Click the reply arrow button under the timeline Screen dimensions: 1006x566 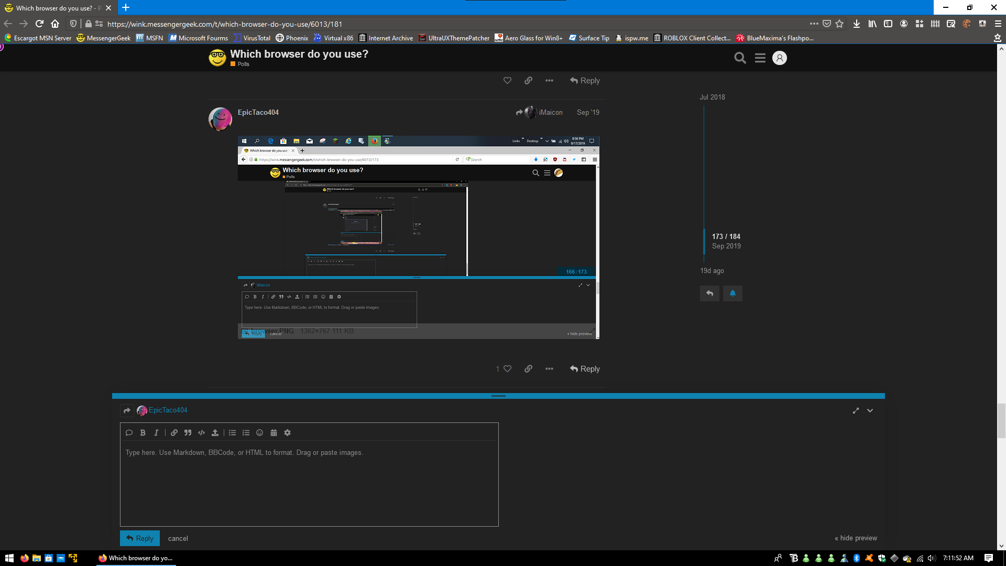(x=709, y=293)
